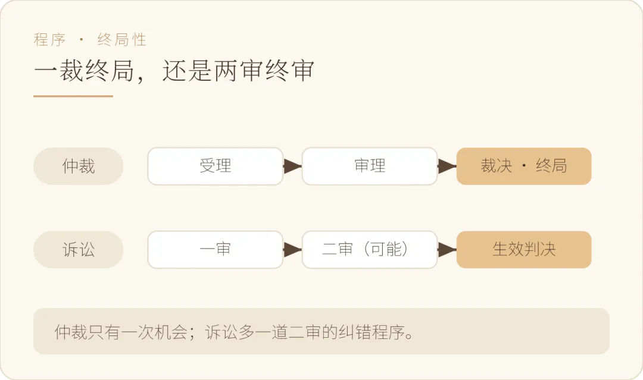Select the 一审 step box
The width and height of the screenshot is (643, 380).
216,250
